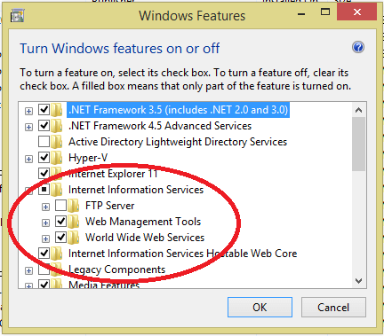
Task: Select .NET Framework 4.5 Advanced Services item
Action: click(160, 126)
